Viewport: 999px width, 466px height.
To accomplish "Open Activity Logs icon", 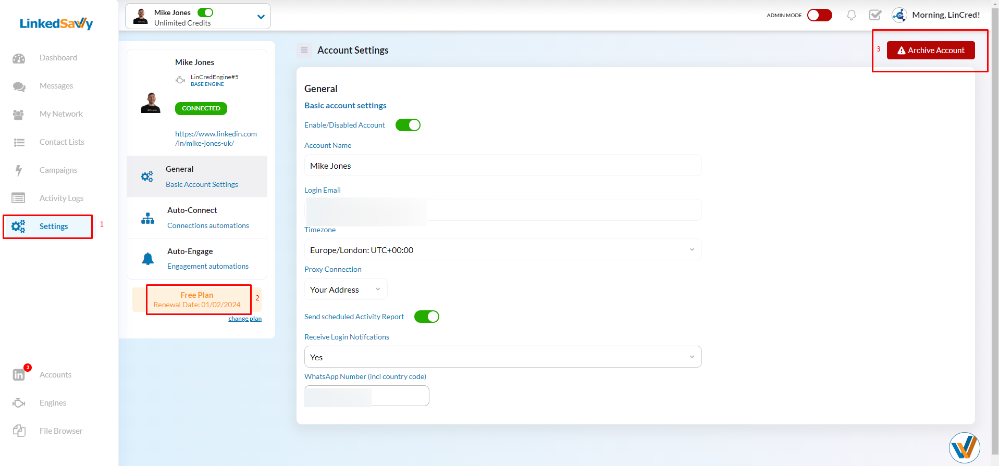I will (x=19, y=198).
